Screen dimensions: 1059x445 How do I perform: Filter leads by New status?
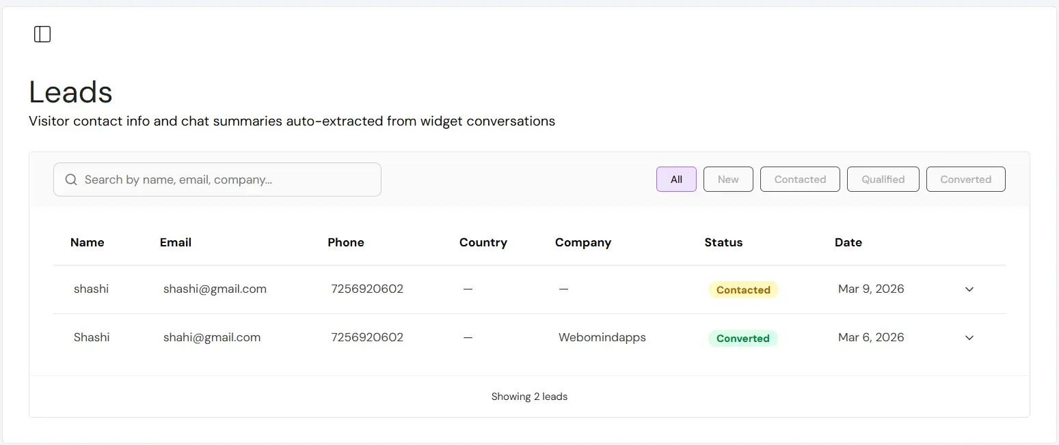(x=728, y=180)
